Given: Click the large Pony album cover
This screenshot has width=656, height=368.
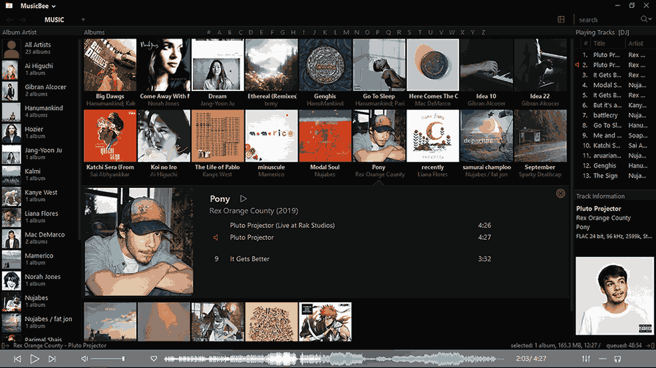Looking at the screenshot, I should (139, 242).
